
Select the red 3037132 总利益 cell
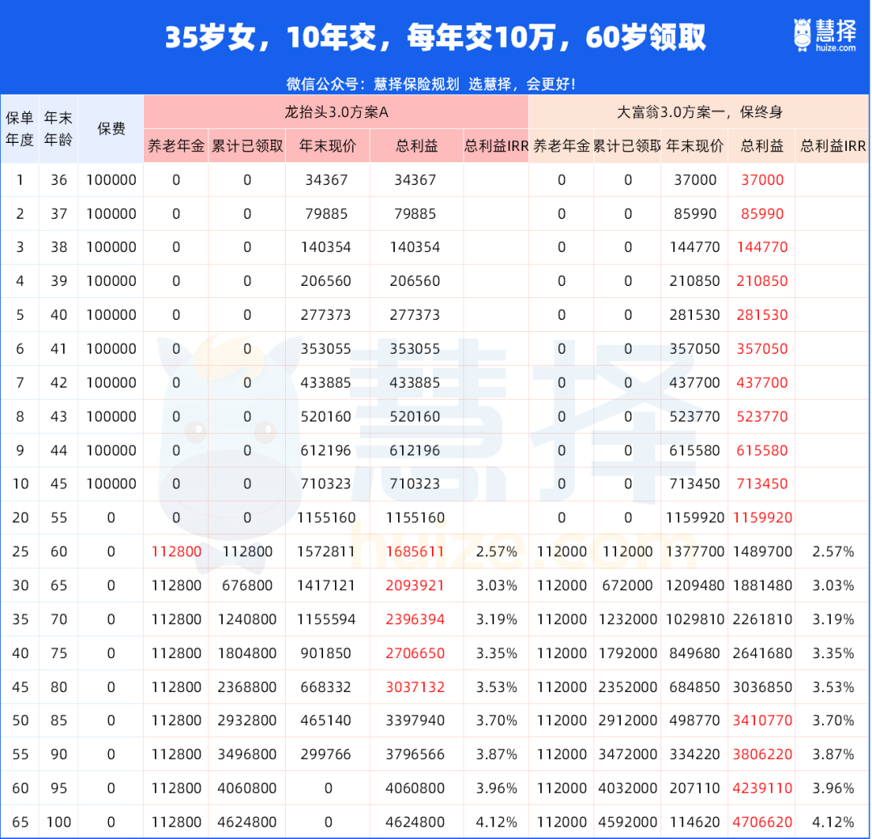[x=417, y=687]
